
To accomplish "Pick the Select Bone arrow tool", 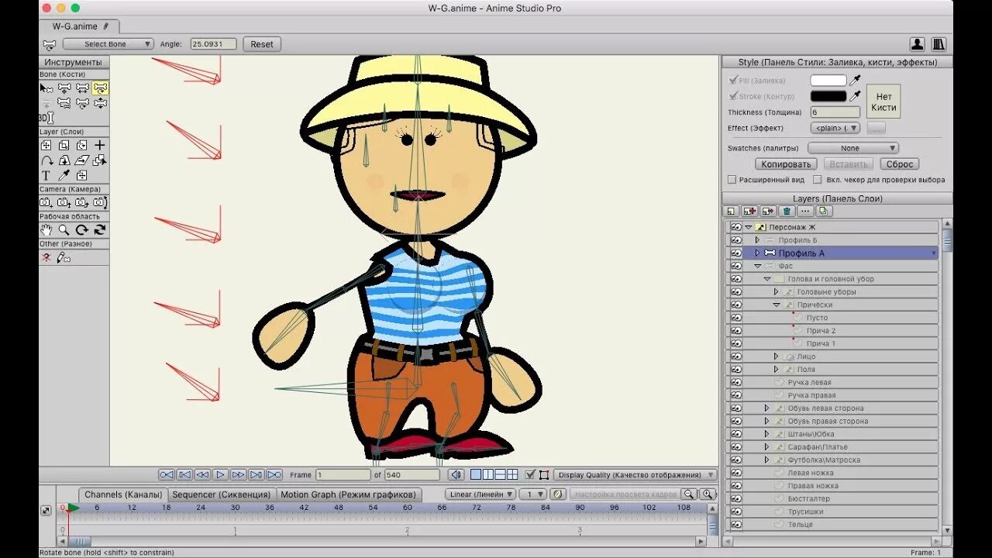I will tap(46, 88).
